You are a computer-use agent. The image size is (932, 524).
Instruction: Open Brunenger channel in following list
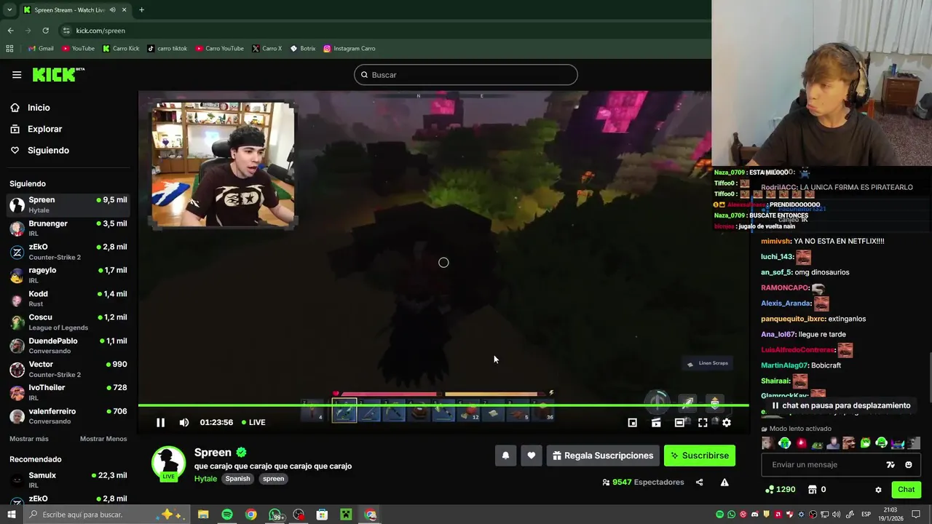(x=68, y=228)
